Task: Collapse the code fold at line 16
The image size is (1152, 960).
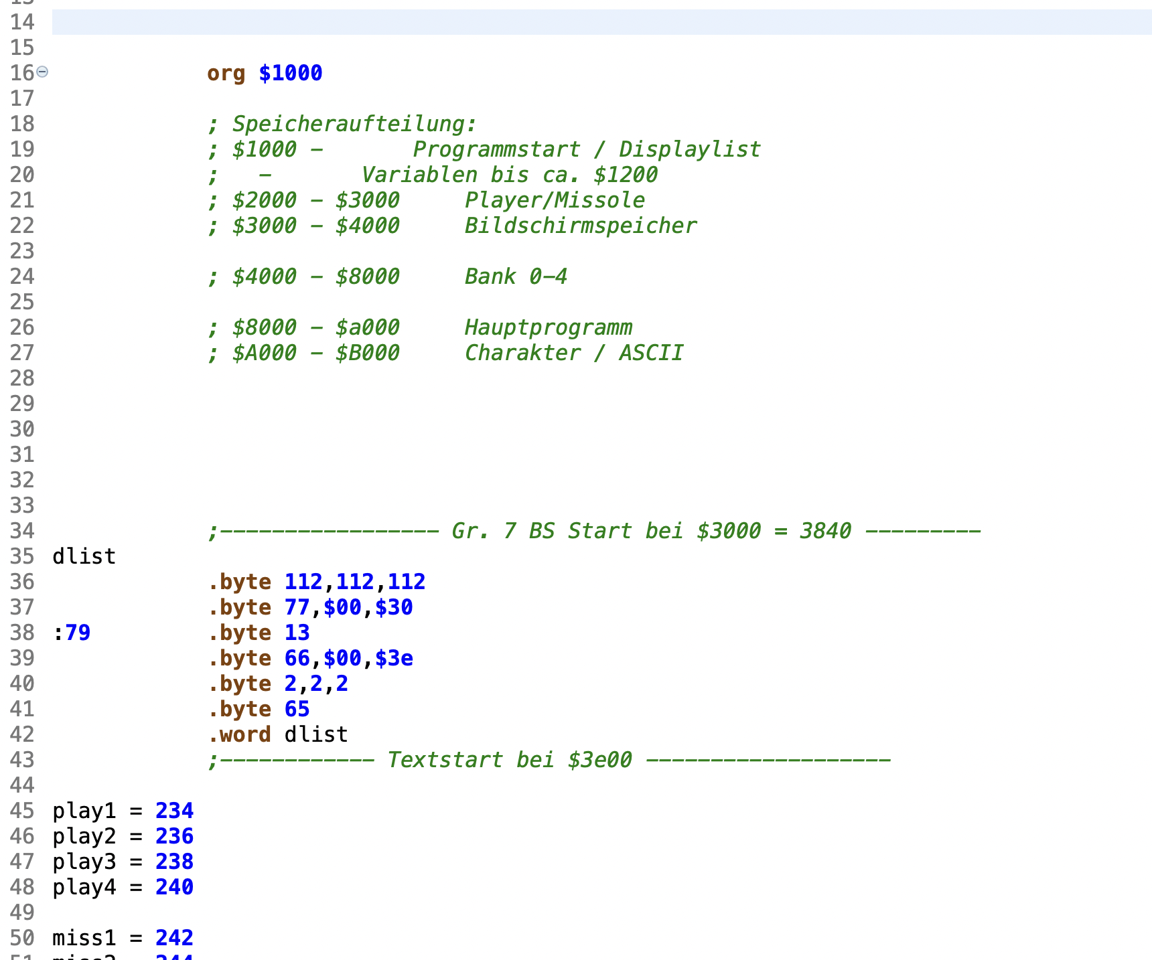Action: coord(42,72)
